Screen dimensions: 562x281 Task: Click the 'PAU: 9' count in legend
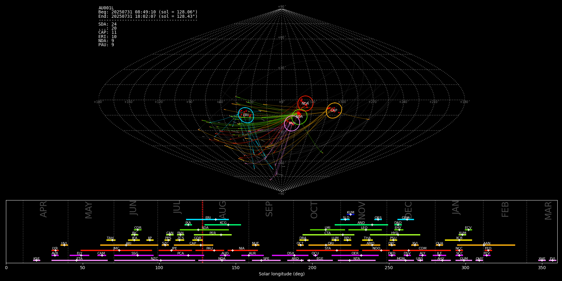pos(106,45)
